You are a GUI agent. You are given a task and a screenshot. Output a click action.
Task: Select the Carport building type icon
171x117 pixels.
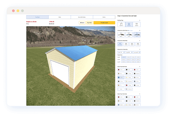click(x=121, y=24)
